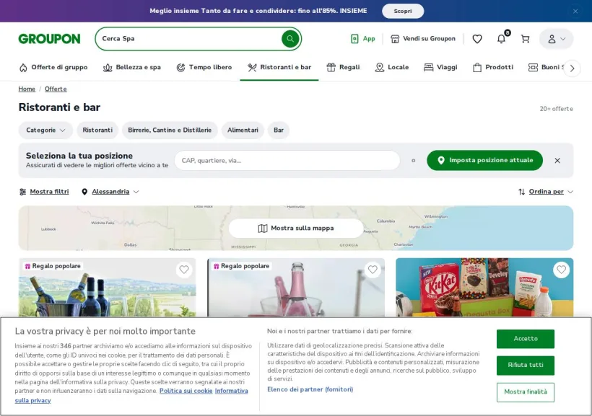Open Informativa sulla privacy link
Image resolution: width=592 pixels, height=416 pixels.
[x=231, y=391]
